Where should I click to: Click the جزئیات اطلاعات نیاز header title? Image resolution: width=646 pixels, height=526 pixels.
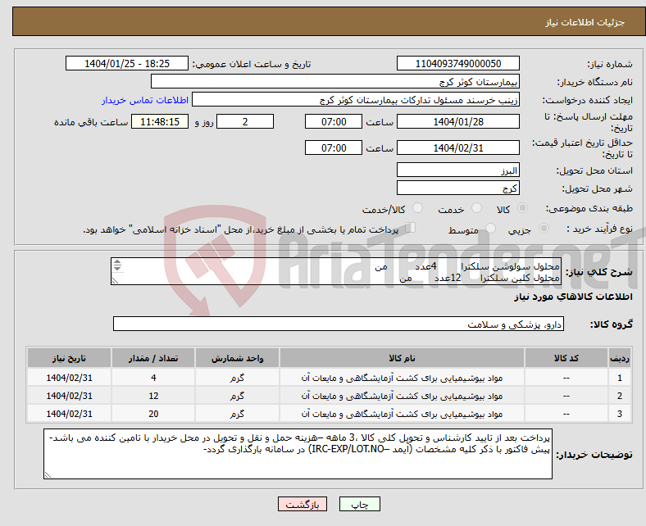pyautogui.click(x=585, y=22)
